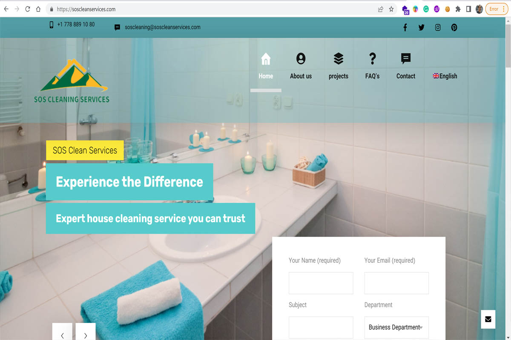The width and height of the screenshot is (511, 340).
Task: Click the SOS Cleaning Services logo
Action: pyautogui.click(x=72, y=81)
